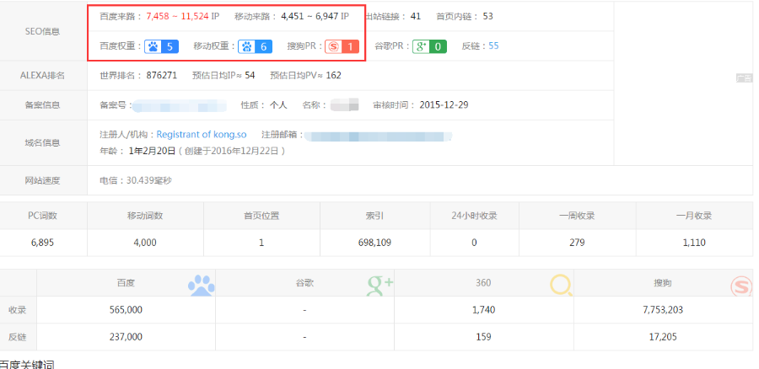Click the 一周收录 value 279

coord(577,243)
